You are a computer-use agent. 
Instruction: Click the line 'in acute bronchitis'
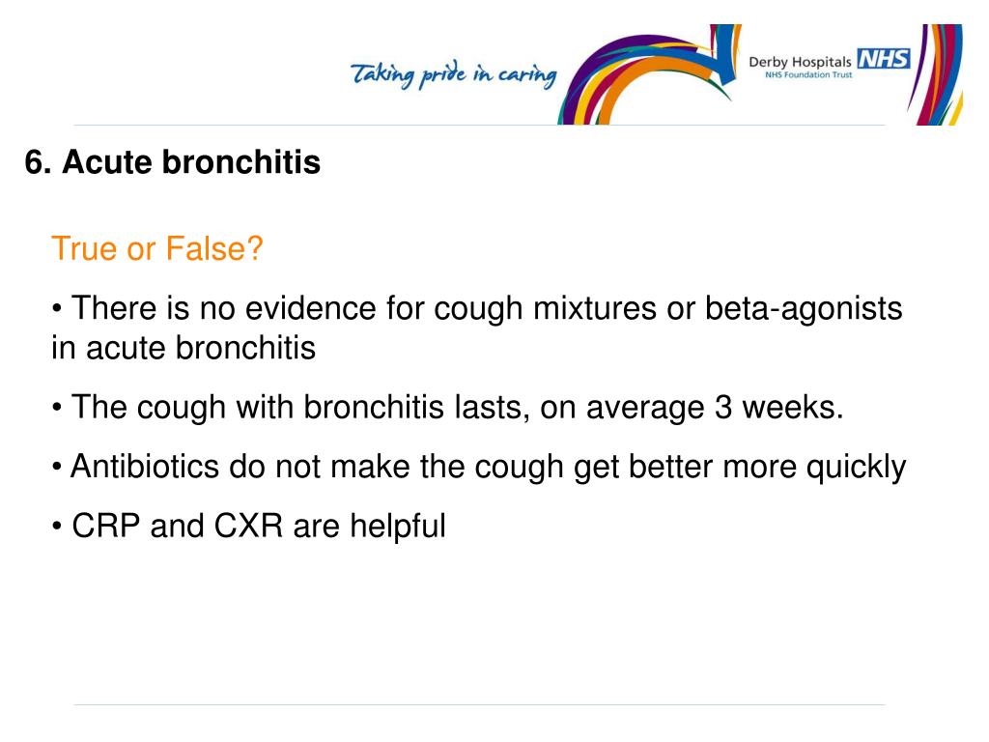[x=184, y=348]
